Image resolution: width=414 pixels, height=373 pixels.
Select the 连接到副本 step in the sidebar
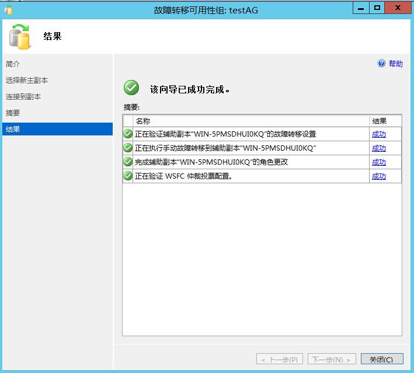pyautogui.click(x=23, y=97)
